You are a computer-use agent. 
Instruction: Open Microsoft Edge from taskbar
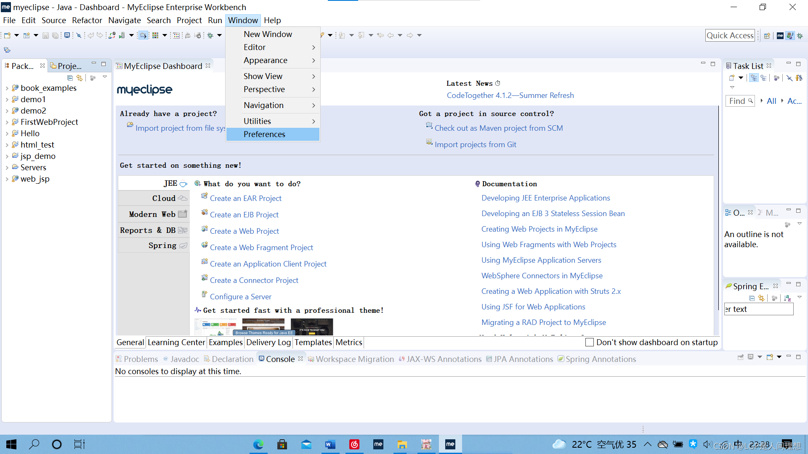click(x=258, y=444)
